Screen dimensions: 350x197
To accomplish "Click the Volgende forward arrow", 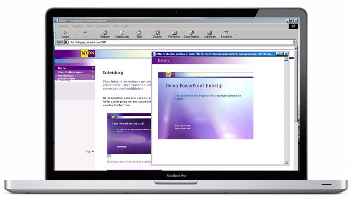I will [85, 34].
